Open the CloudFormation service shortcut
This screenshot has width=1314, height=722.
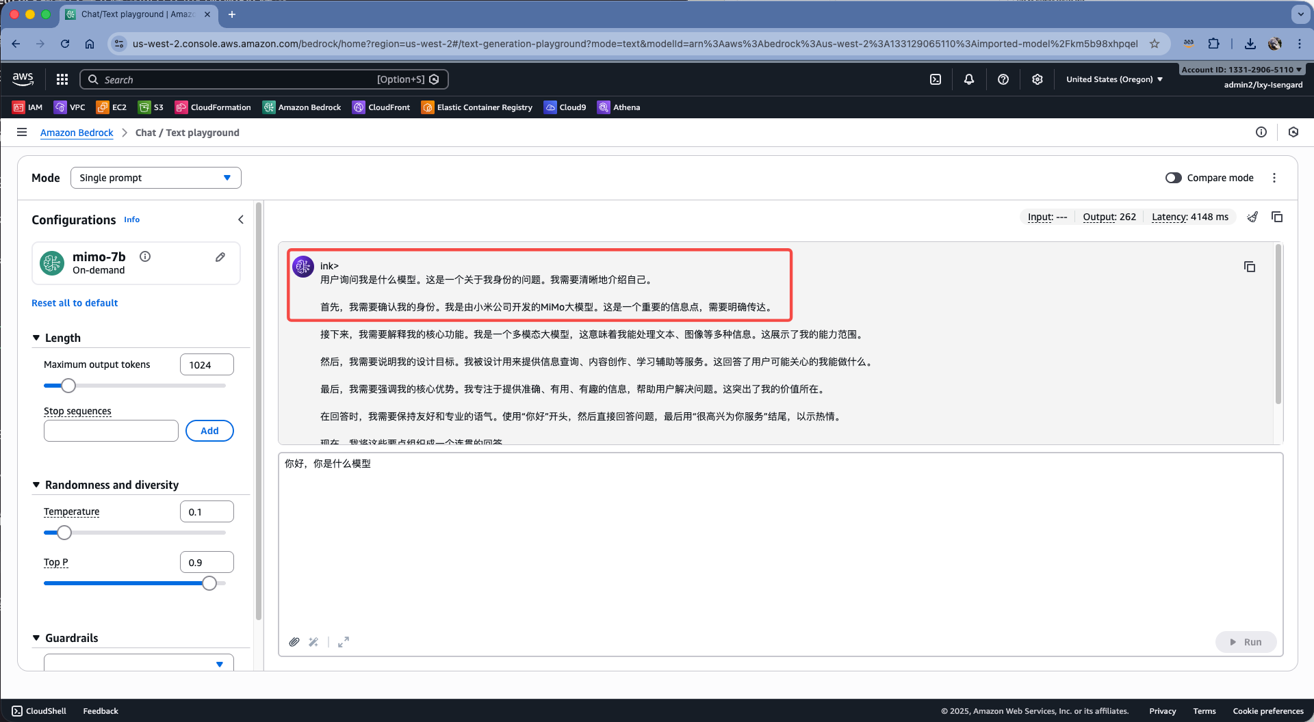tap(213, 107)
